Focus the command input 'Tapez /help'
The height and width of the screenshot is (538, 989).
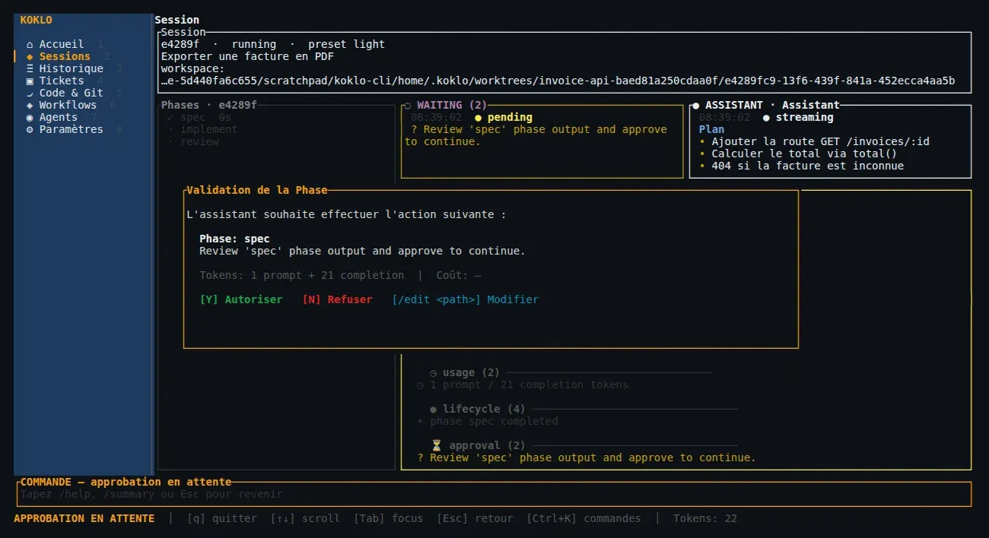[494, 494]
